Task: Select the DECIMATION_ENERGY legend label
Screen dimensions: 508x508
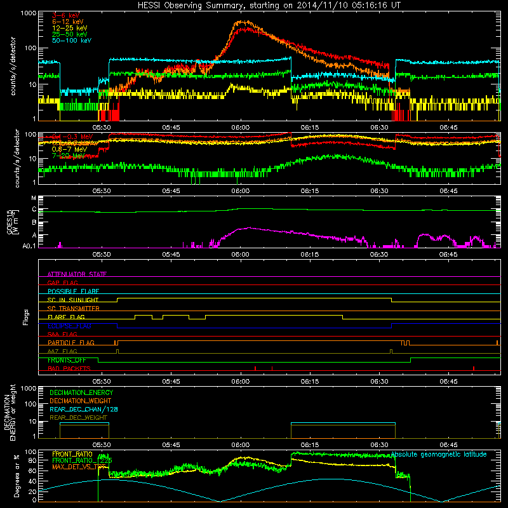Action: pyautogui.click(x=81, y=392)
